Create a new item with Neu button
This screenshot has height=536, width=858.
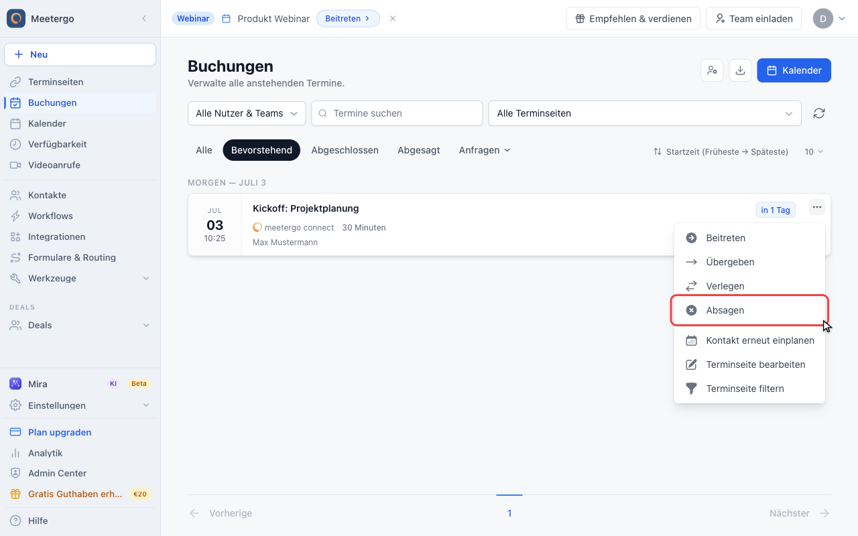pos(80,54)
